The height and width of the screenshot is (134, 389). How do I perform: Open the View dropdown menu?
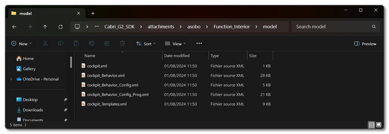click(175, 44)
